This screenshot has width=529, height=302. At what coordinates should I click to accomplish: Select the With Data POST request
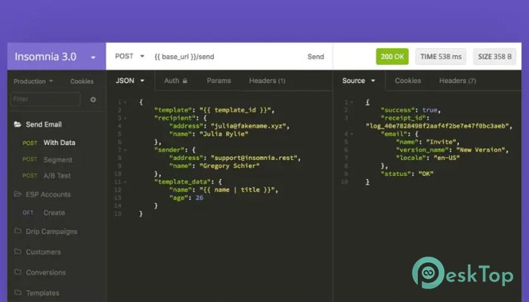[60, 143]
